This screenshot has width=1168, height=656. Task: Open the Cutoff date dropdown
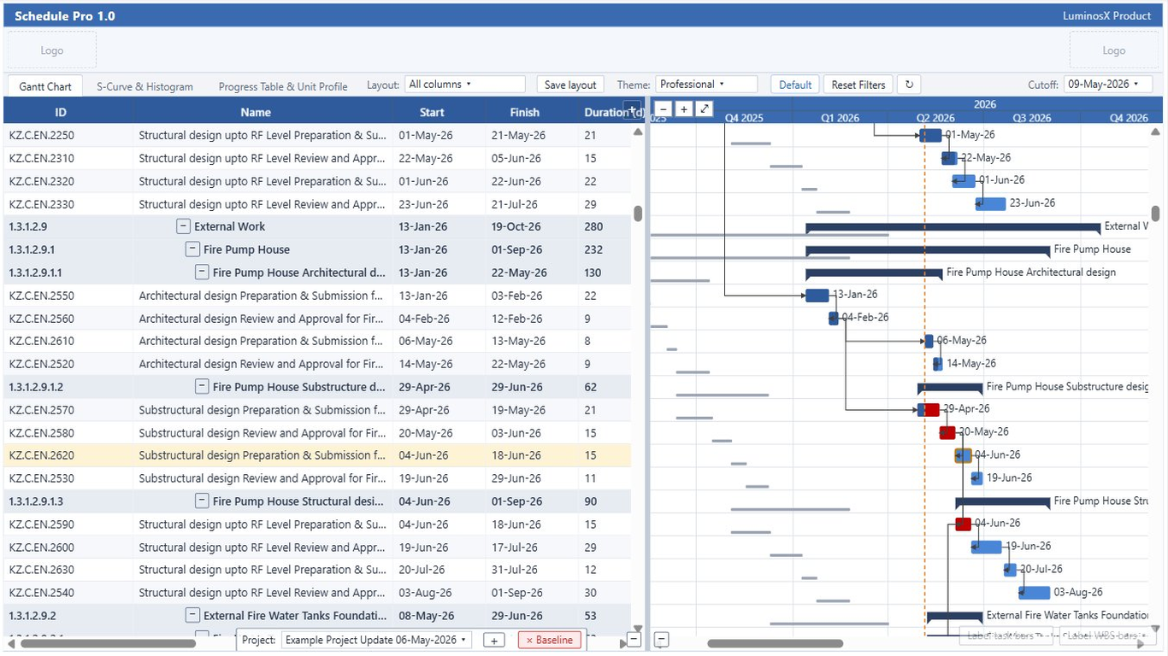click(1108, 85)
